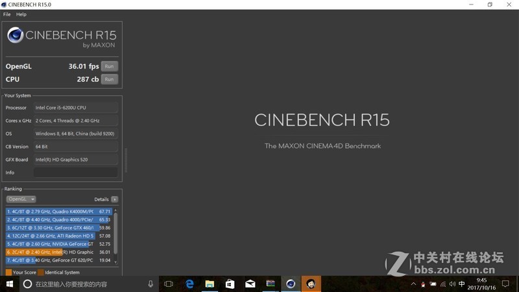Select your score row Intel HD Graphic

click(58, 252)
